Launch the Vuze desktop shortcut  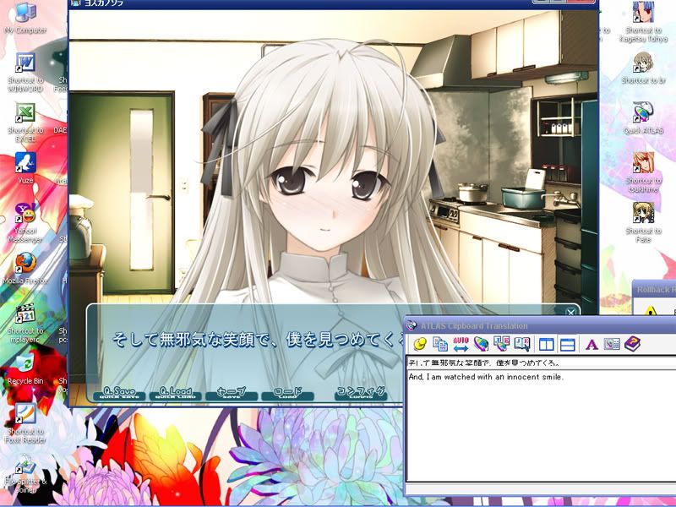pyautogui.click(x=25, y=164)
